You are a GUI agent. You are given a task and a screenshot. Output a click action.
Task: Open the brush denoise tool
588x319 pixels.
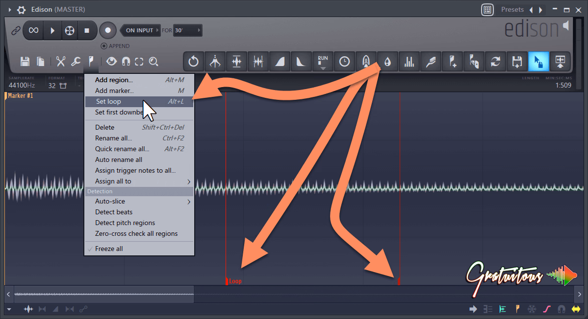431,61
